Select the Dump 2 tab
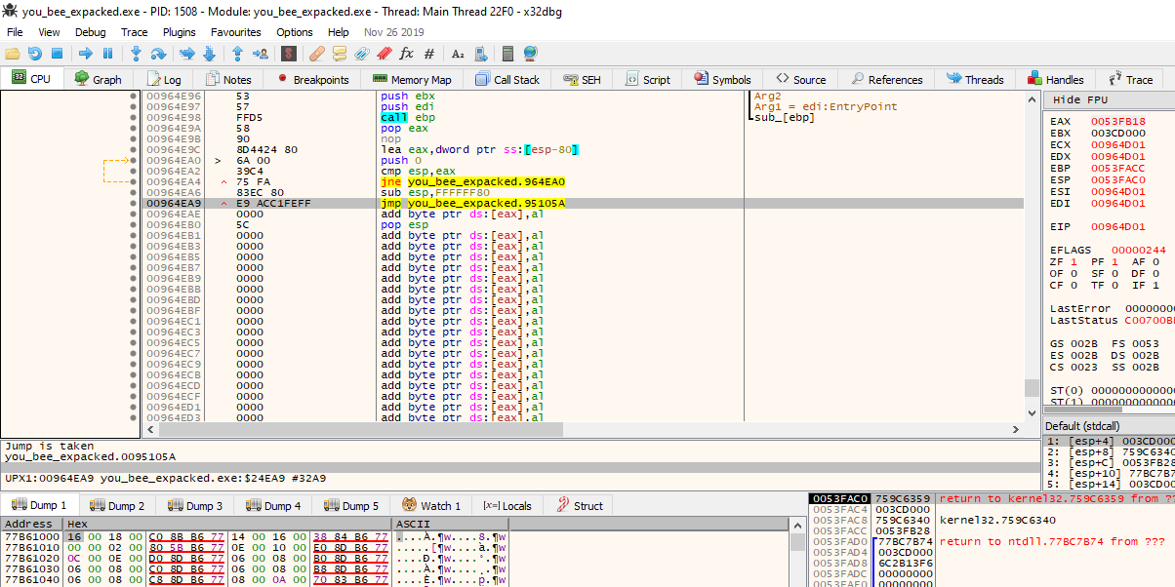This screenshot has width=1175, height=587. pos(116,506)
